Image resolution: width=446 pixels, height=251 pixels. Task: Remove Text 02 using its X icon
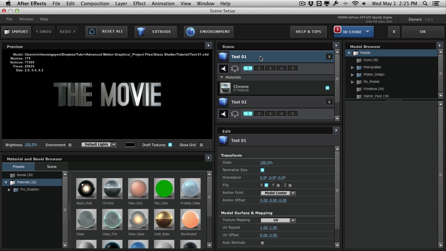(329, 102)
